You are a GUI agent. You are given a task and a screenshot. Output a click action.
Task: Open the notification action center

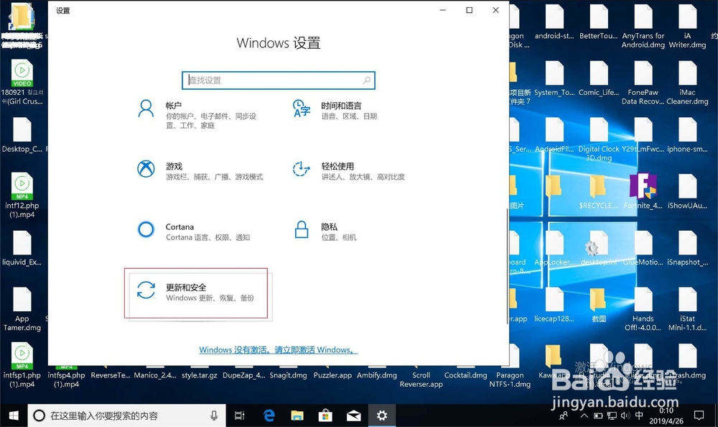(699, 415)
